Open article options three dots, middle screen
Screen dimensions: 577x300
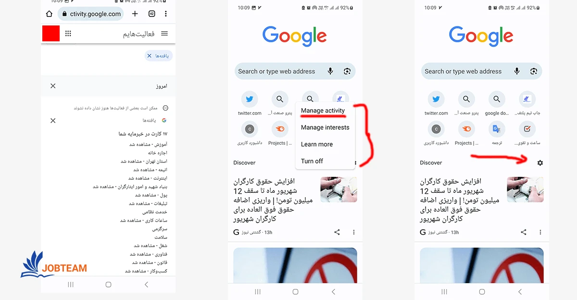pos(354,232)
